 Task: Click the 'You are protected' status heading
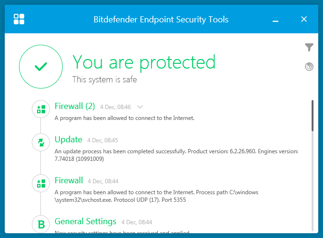coord(143,62)
